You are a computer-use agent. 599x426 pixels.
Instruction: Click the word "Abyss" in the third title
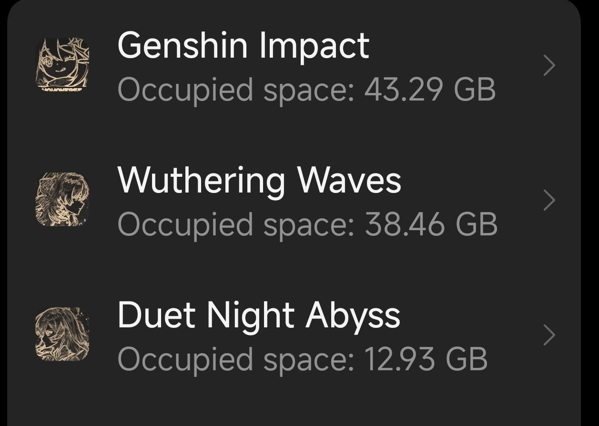[x=353, y=315]
